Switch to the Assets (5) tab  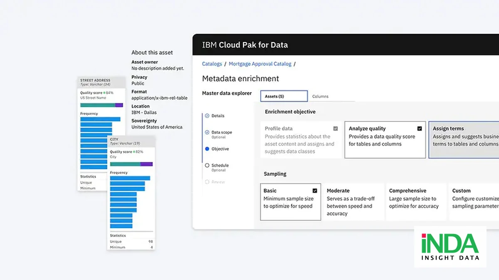284,96
